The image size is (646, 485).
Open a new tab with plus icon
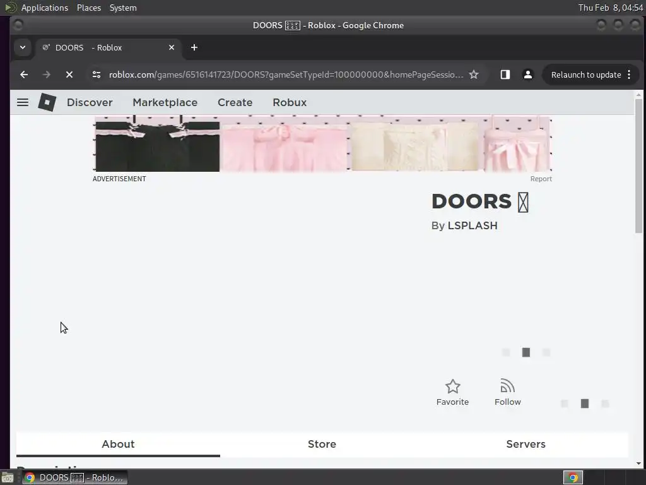(194, 47)
